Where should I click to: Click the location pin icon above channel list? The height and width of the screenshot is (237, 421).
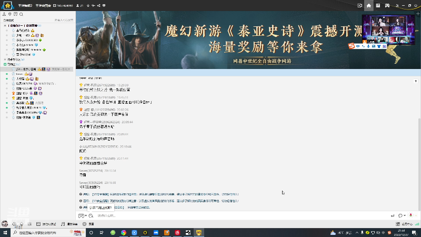pos(10,14)
